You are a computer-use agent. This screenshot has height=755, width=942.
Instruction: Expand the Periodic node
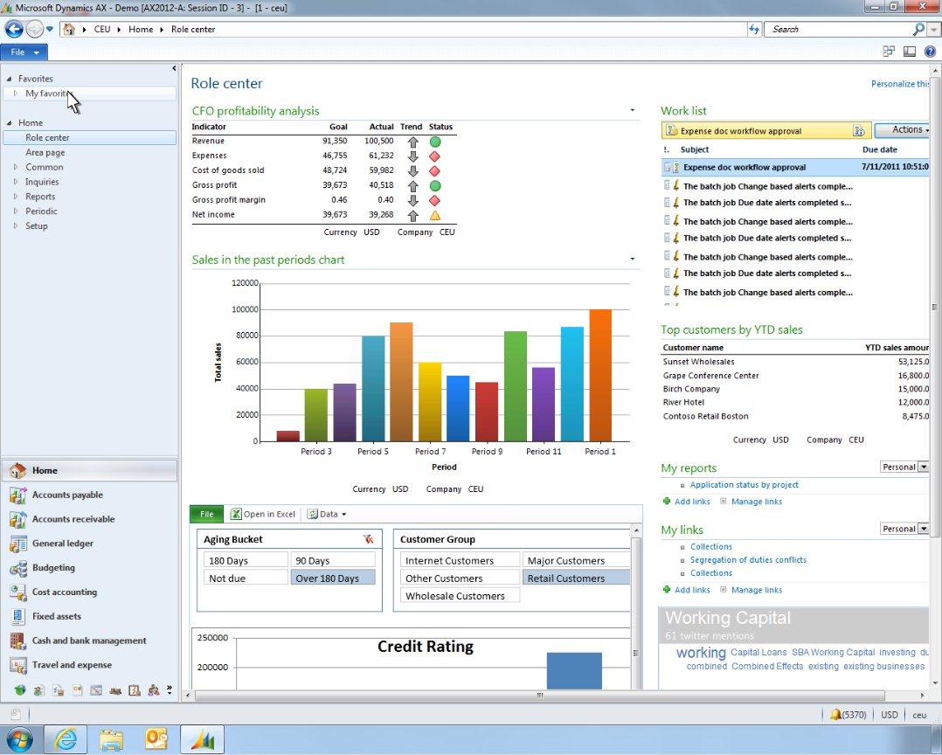pyautogui.click(x=16, y=211)
